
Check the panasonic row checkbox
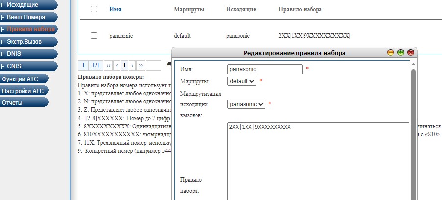94,36
